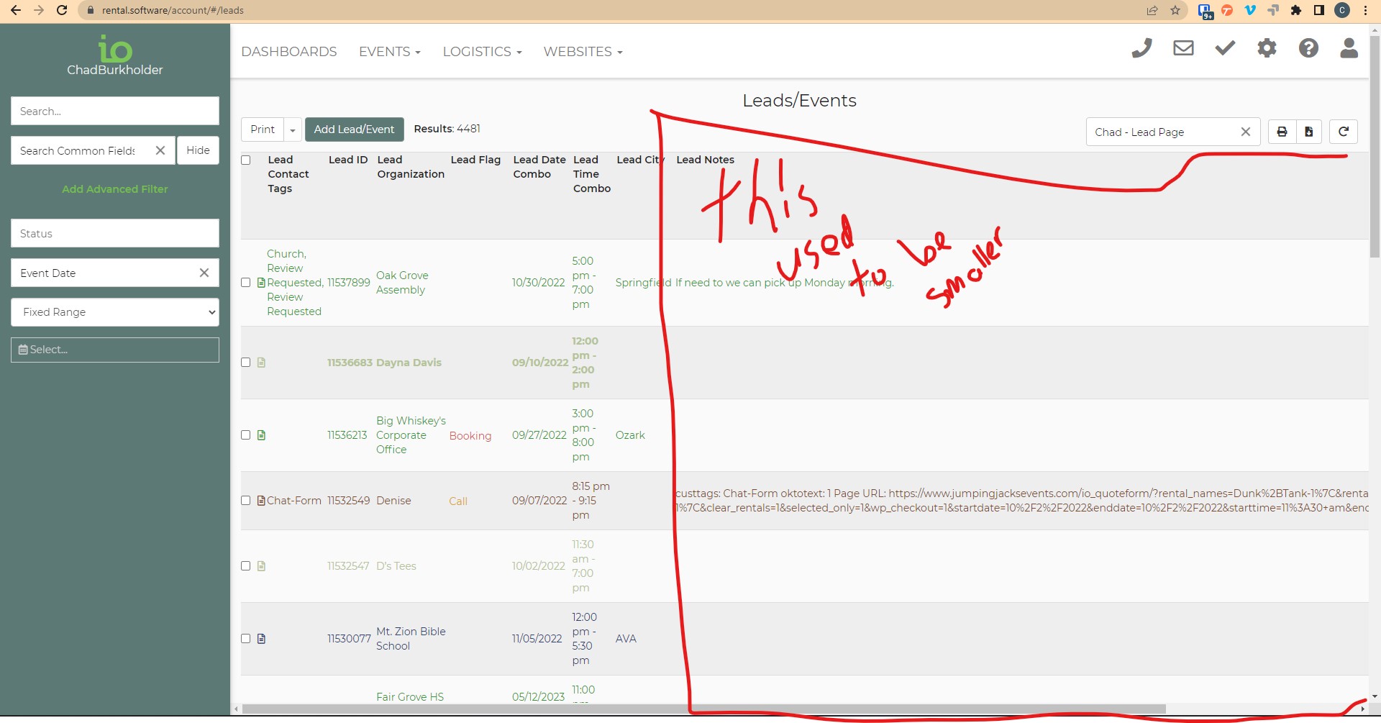Click the file export icon button

[1309, 132]
